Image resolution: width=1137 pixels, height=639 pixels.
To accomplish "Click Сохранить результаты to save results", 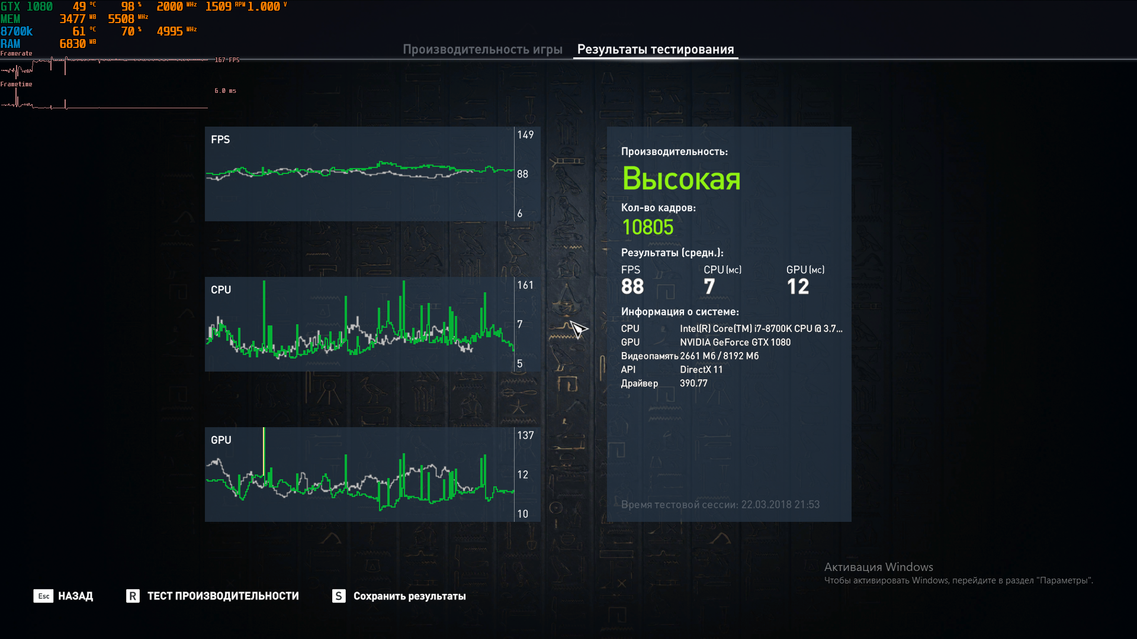I will [409, 596].
